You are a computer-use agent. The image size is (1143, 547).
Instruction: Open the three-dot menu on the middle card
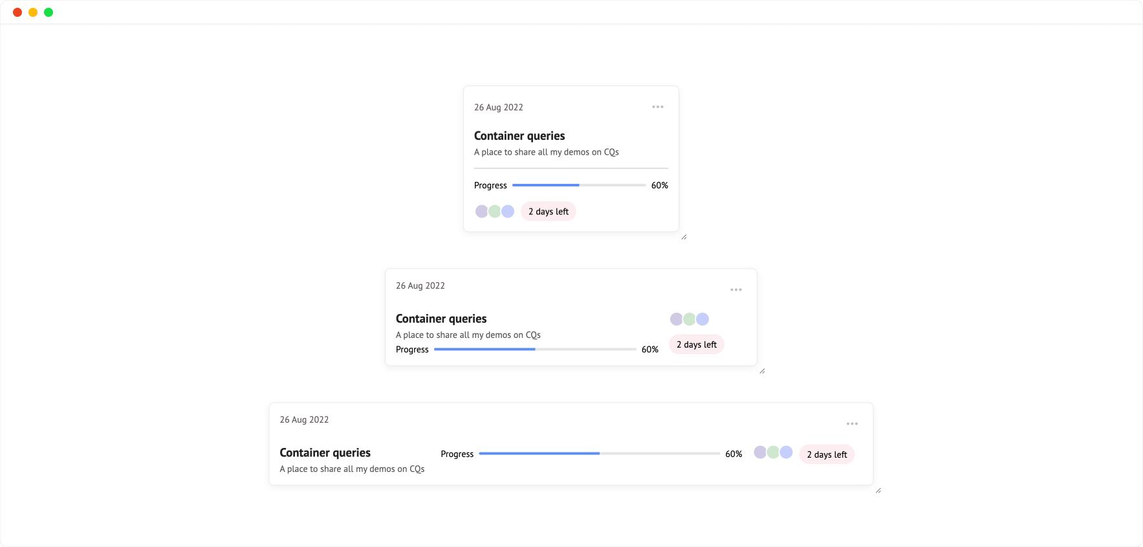pyautogui.click(x=736, y=290)
